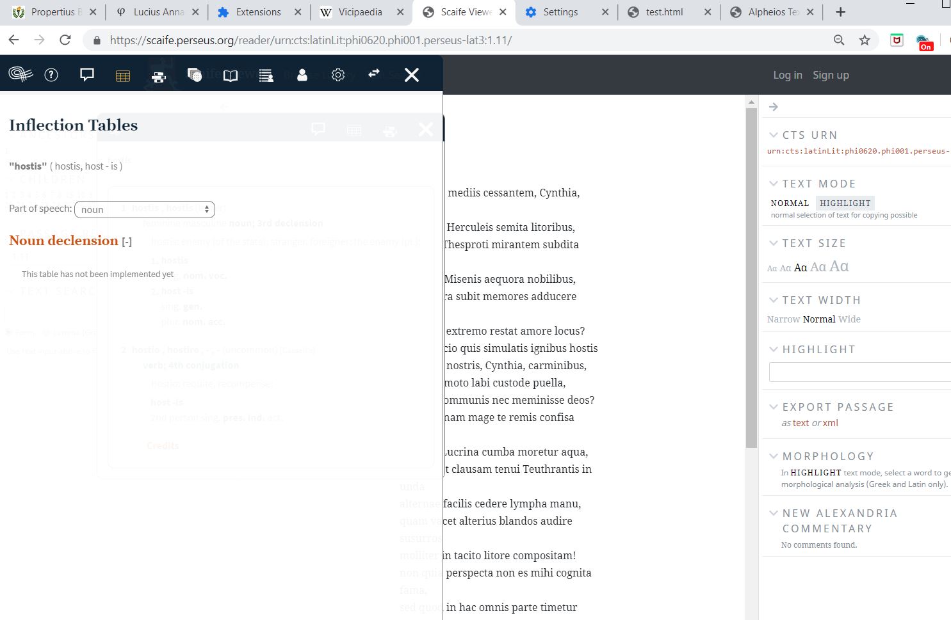Select the Alpheios logo icon

pyautogui.click(x=19, y=74)
